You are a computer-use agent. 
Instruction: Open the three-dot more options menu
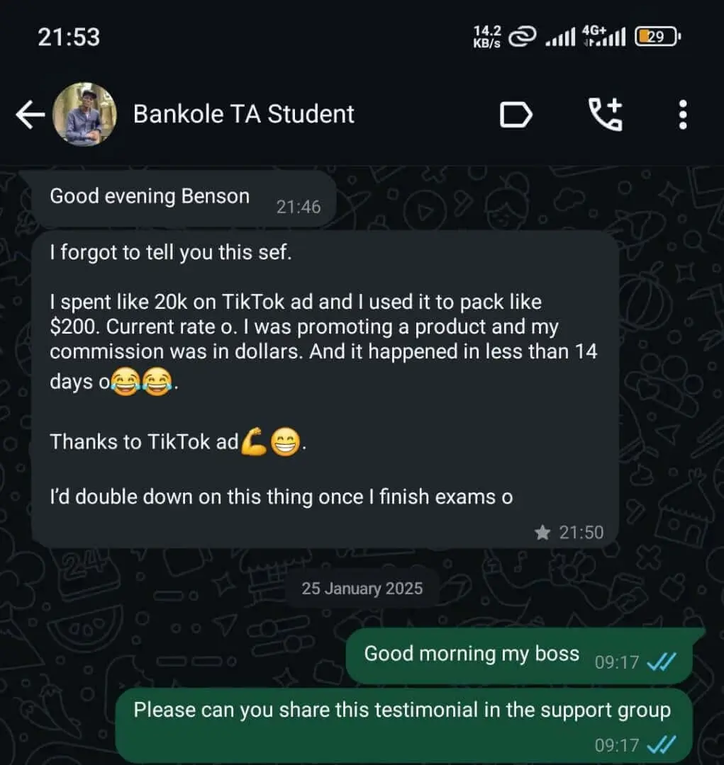pyautogui.click(x=683, y=115)
